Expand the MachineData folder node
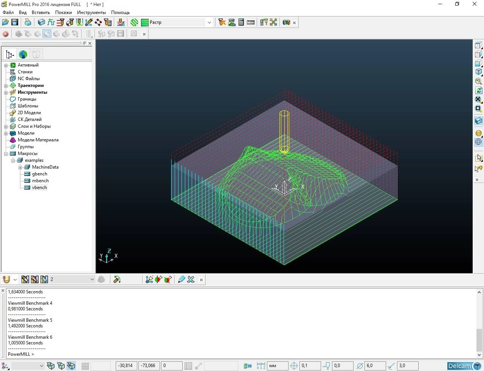Image resolution: width=484 pixels, height=372 pixels. click(20, 167)
